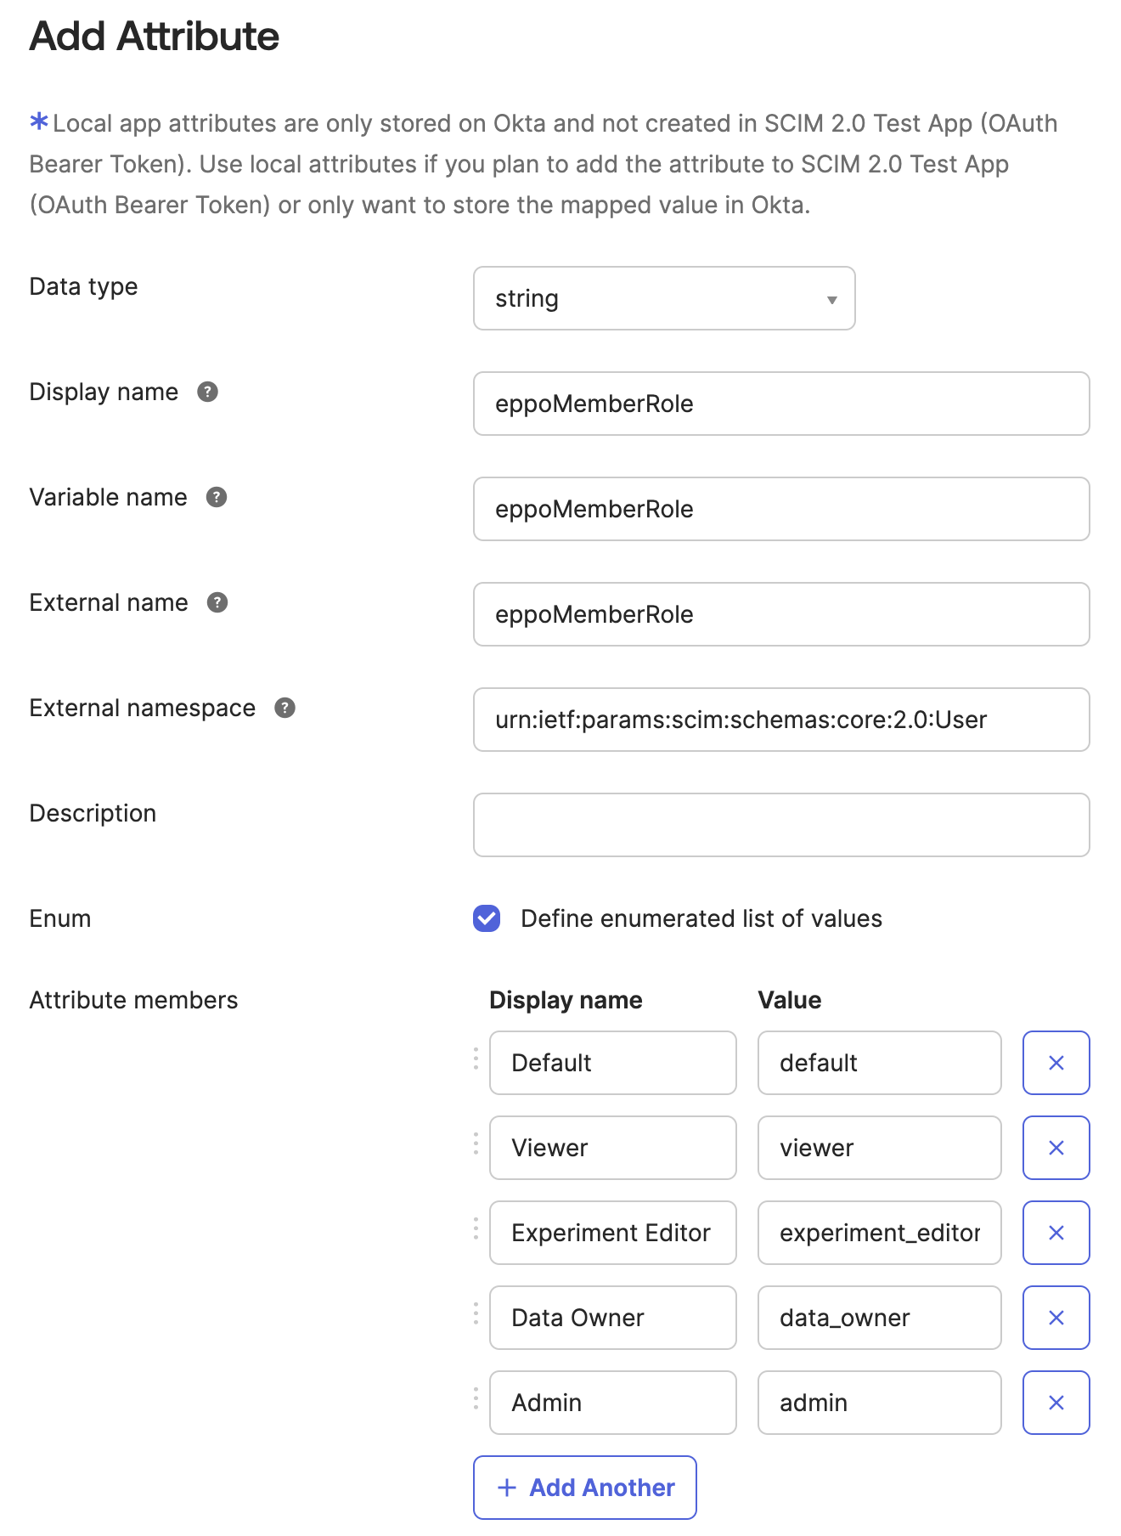Focus the Variable name input field
This screenshot has height=1536, width=1121.
[781, 509]
